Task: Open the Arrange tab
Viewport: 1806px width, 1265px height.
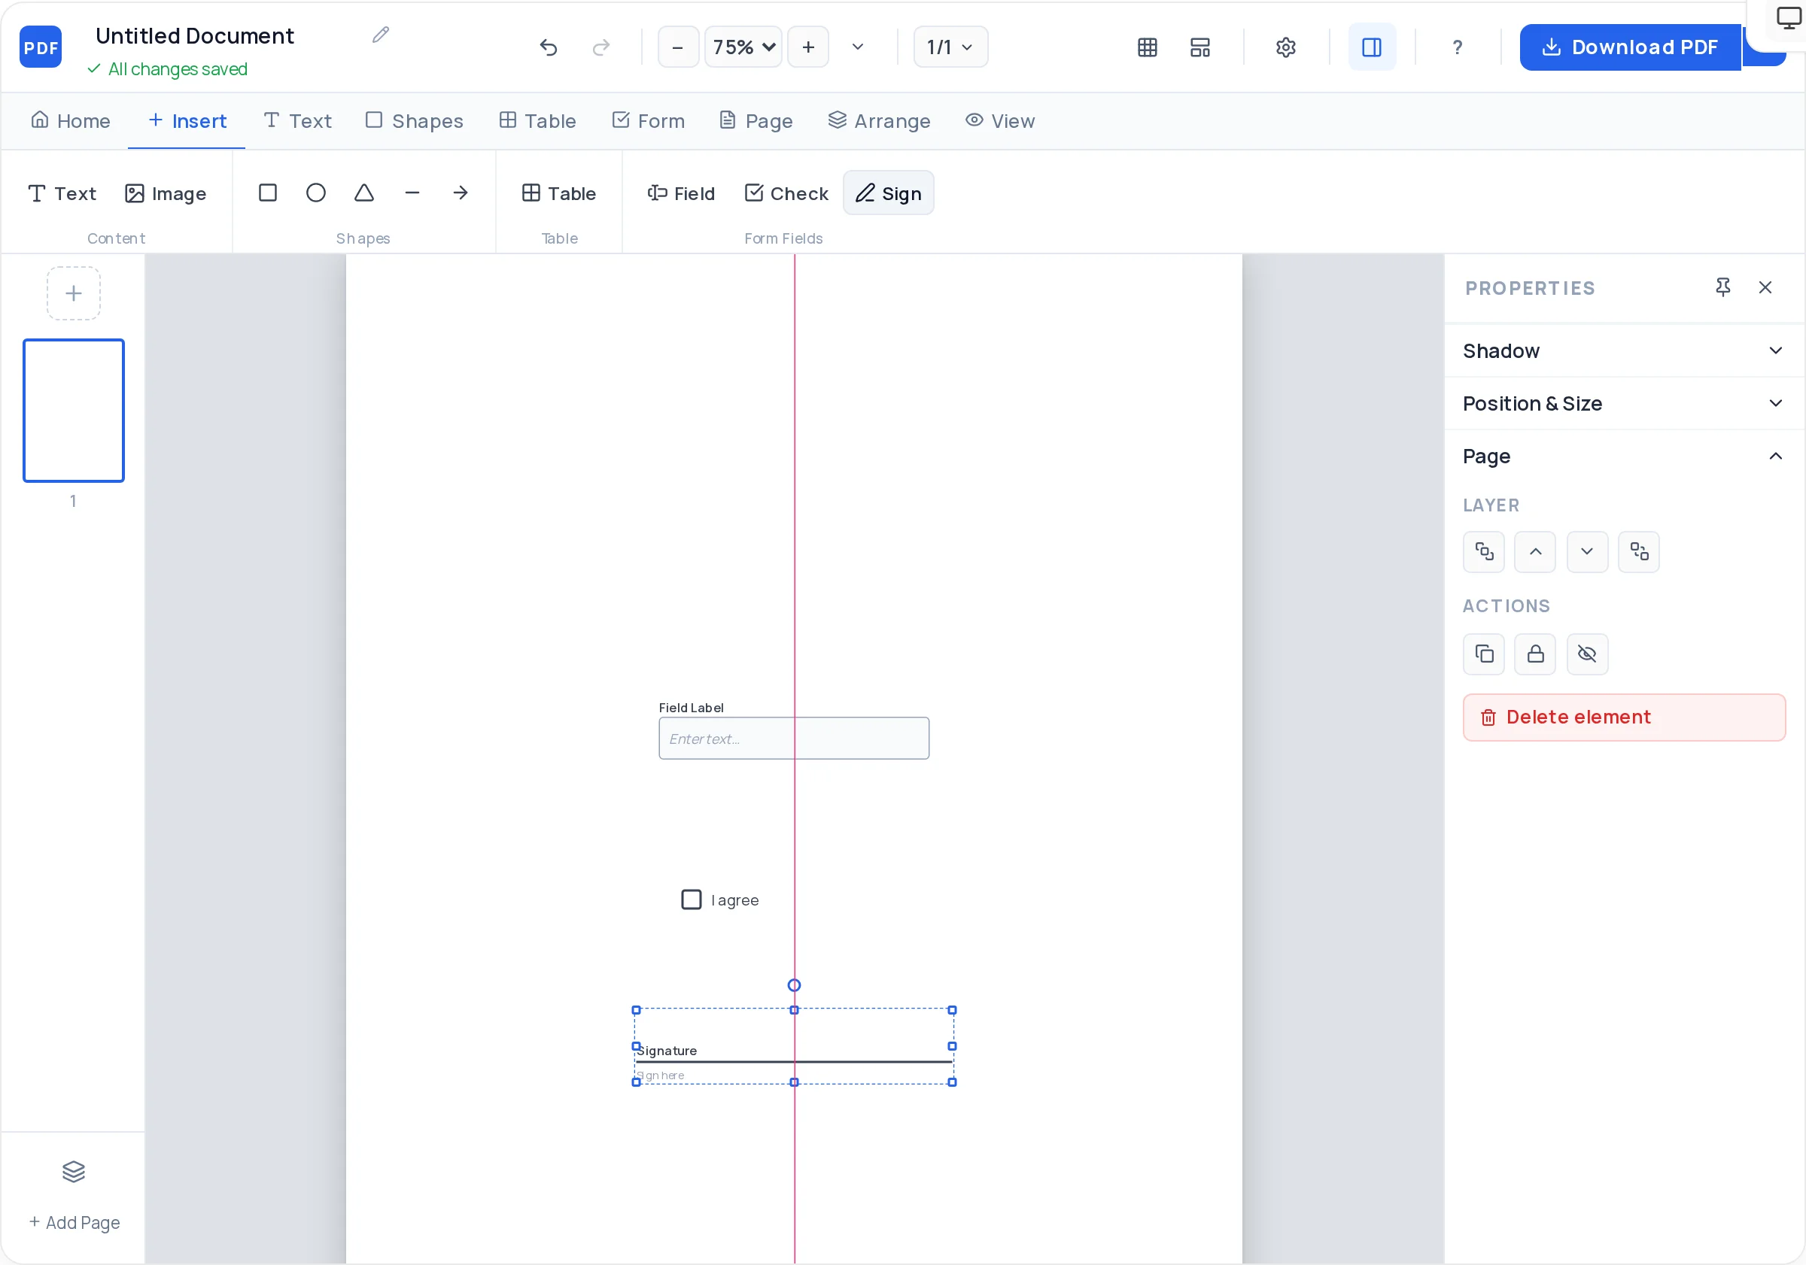Action: point(880,121)
